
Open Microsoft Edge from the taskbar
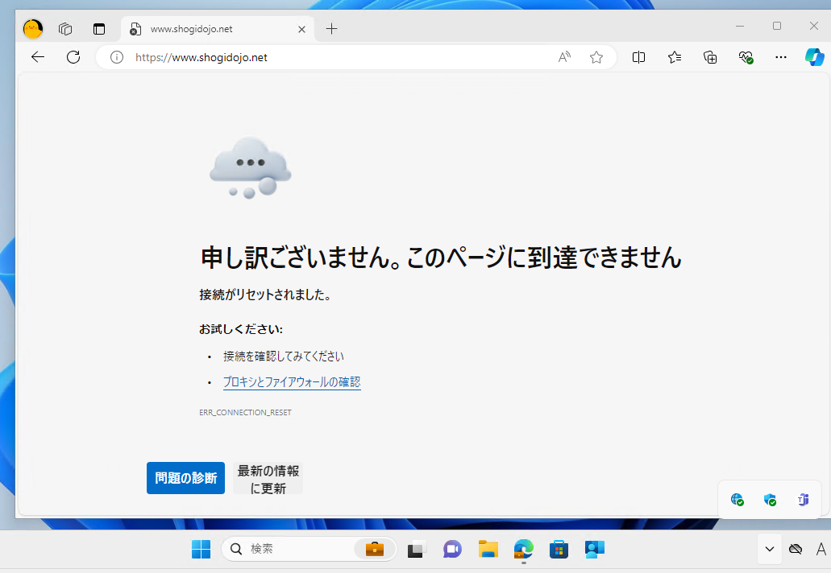point(523,549)
